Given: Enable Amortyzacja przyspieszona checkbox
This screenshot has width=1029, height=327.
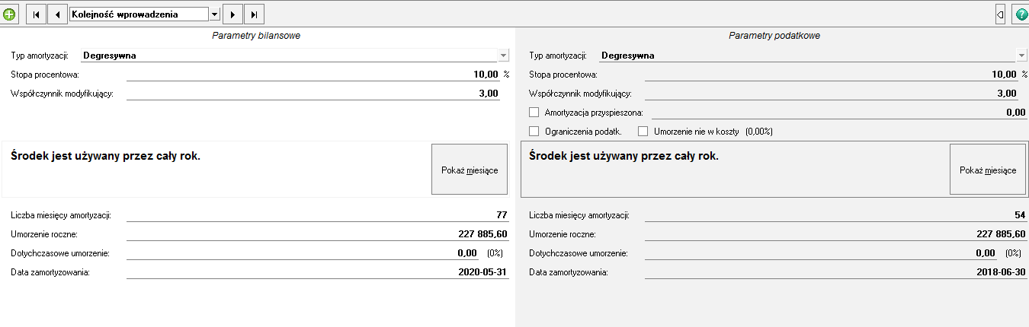Looking at the screenshot, I should coord(534,113).
